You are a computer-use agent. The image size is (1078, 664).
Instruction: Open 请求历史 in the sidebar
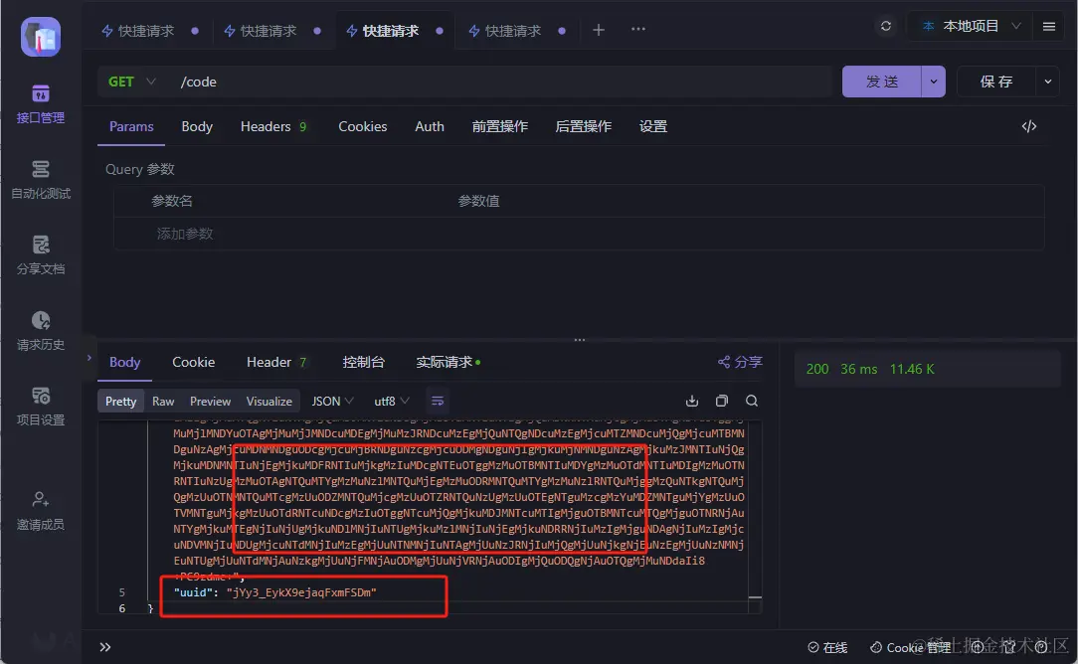tap(41, 331)
